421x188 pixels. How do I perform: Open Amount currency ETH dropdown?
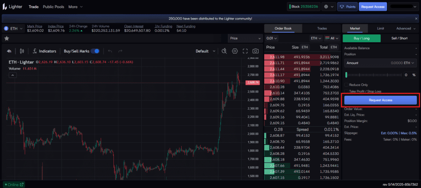[x=409, y=63]
